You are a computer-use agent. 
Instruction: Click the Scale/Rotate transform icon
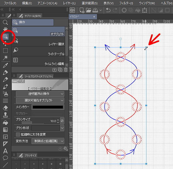coord(144,10)
